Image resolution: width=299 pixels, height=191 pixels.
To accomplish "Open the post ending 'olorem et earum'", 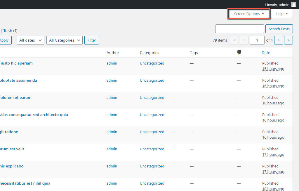I will (15, 98).
